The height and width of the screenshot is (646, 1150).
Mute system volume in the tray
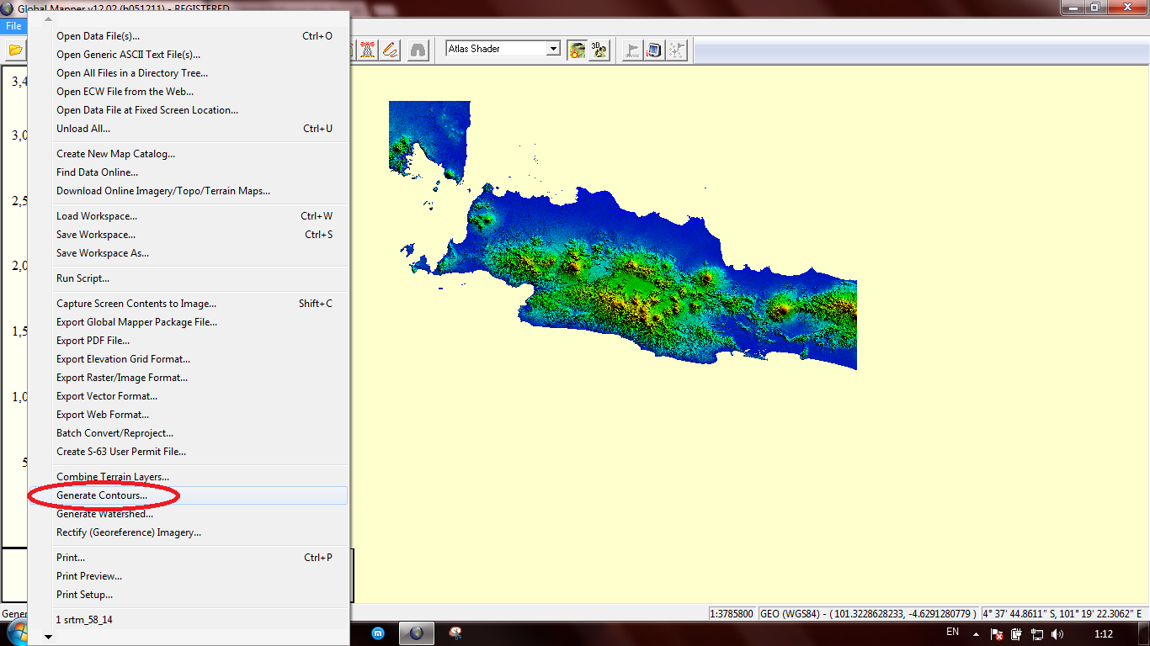click(x=1058, y=633)
